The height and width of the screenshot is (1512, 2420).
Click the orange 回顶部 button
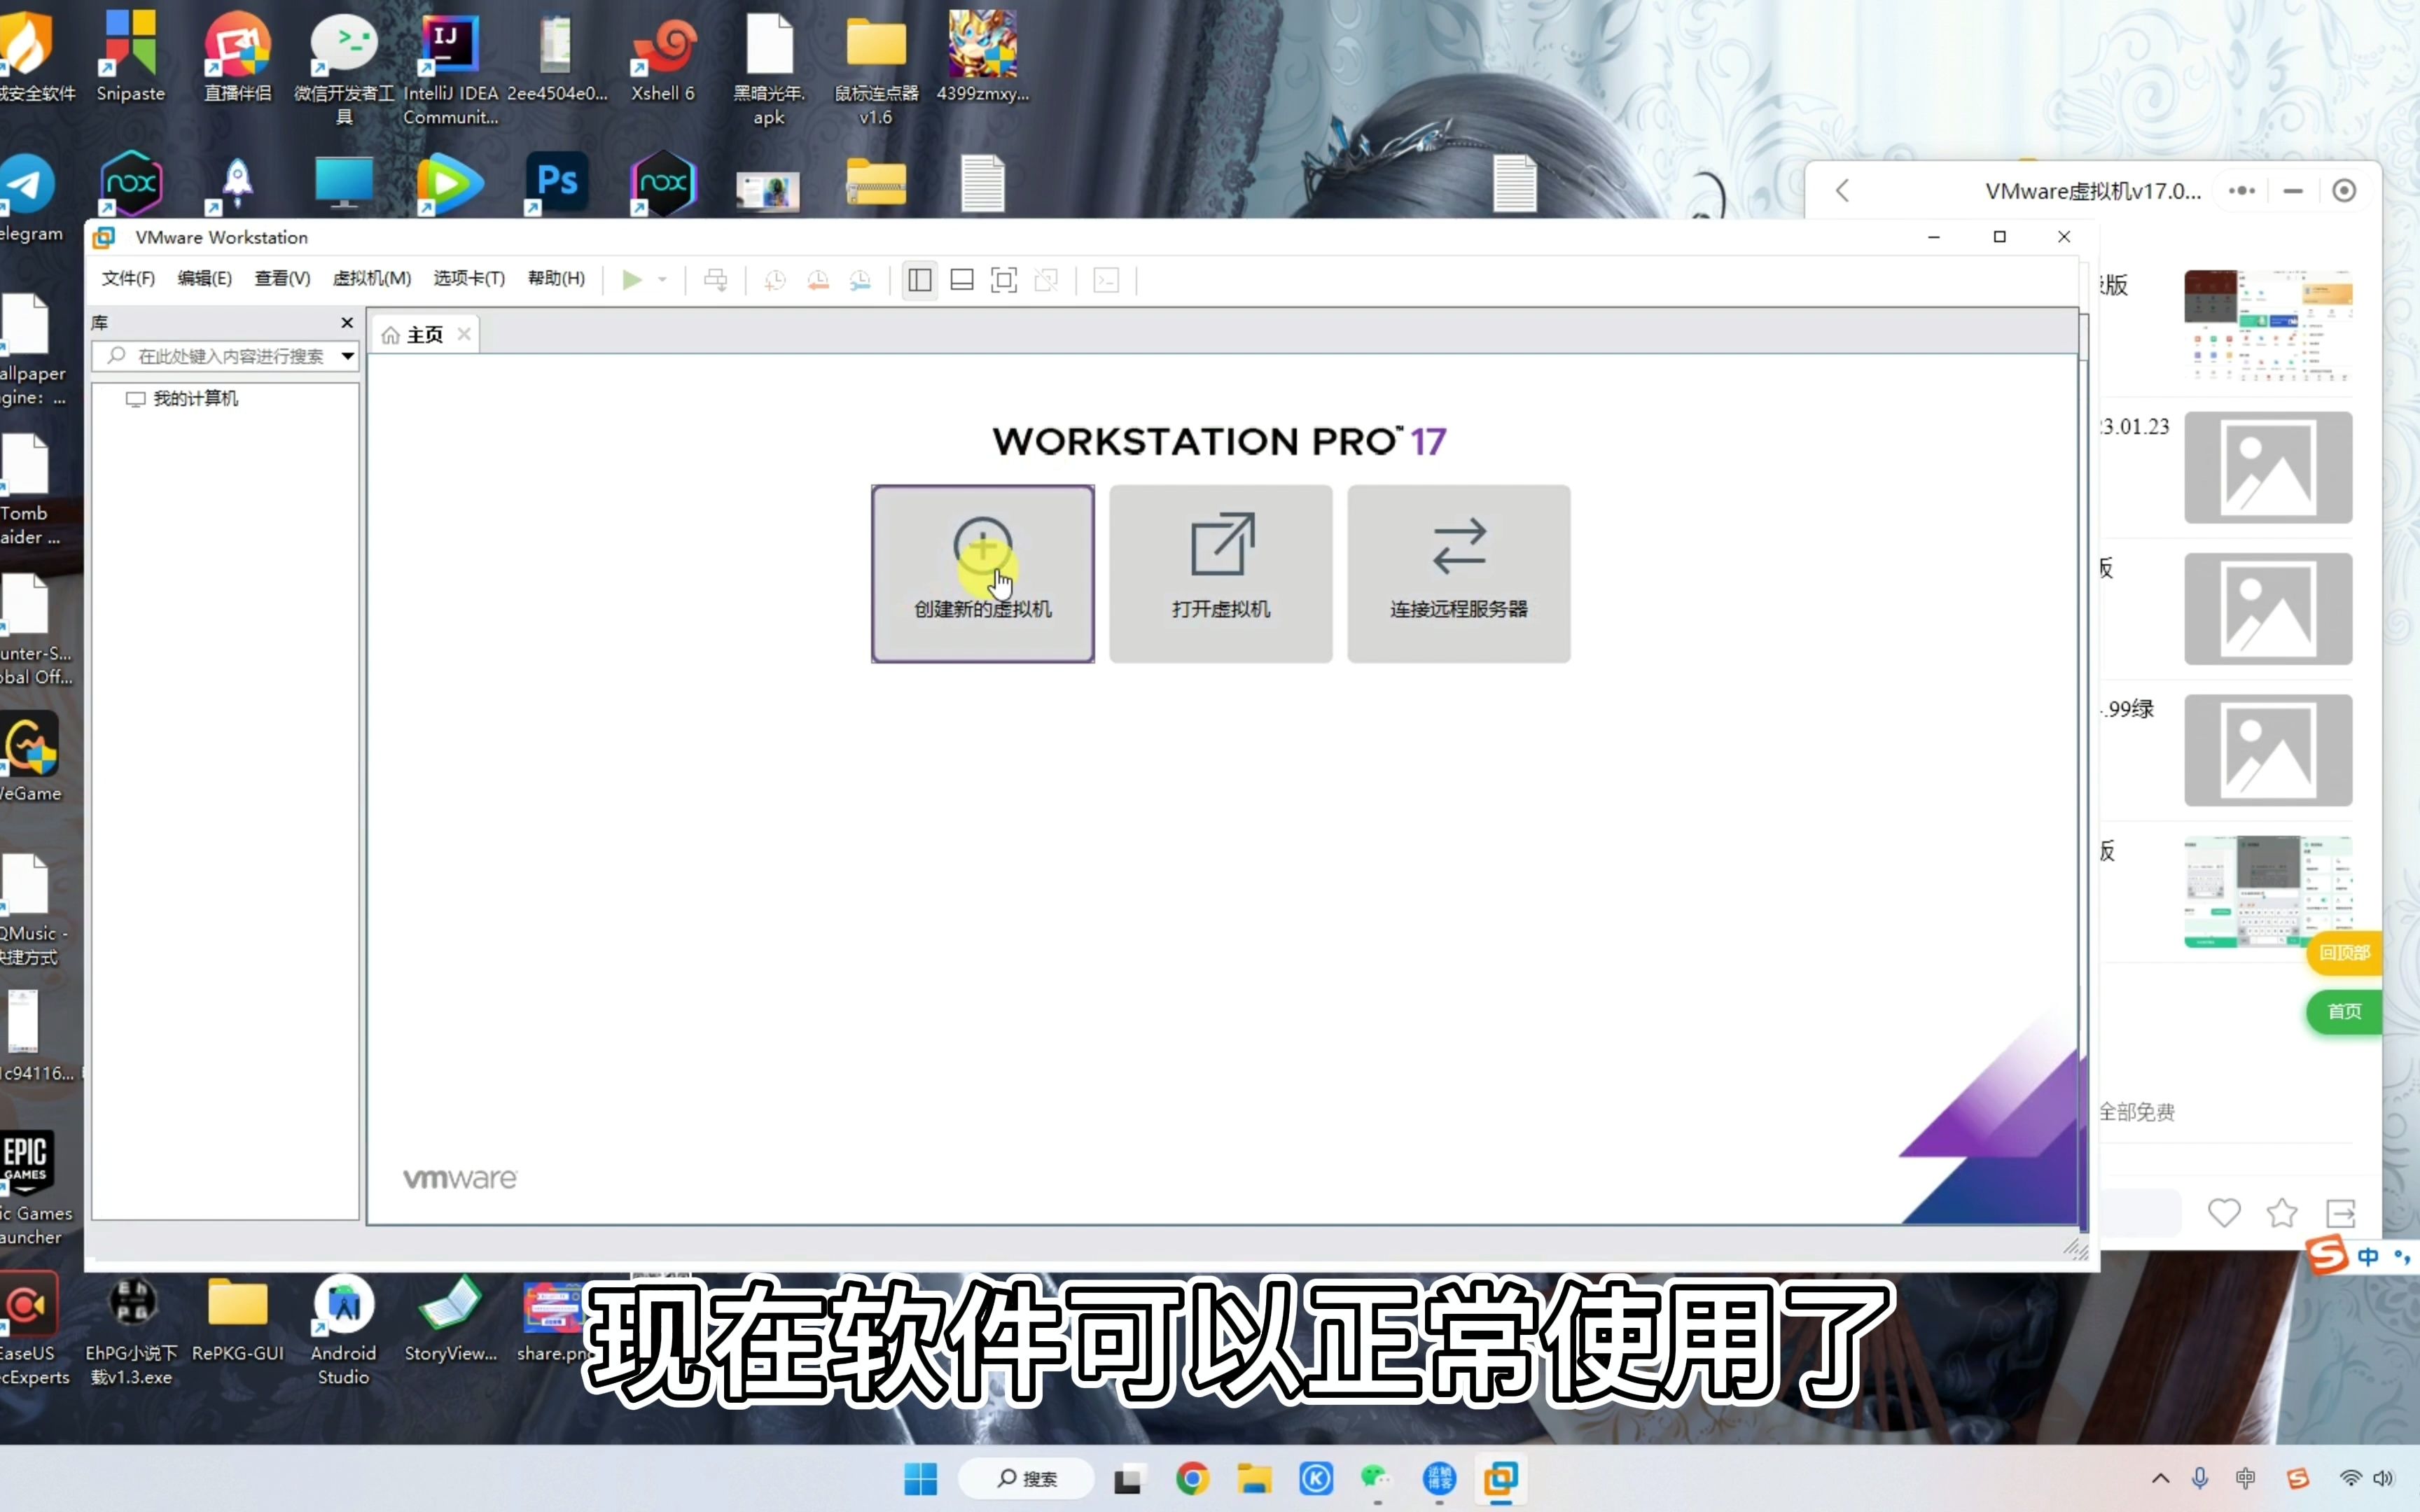[2344, 953]
